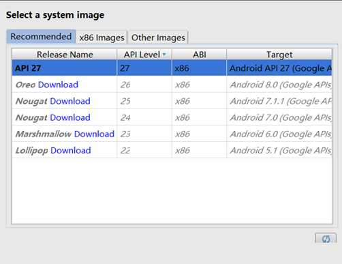The height and width of the screenshot is (264, 342).
Task: Click Android 7.1.1 target cell
Action: (279, 101)
